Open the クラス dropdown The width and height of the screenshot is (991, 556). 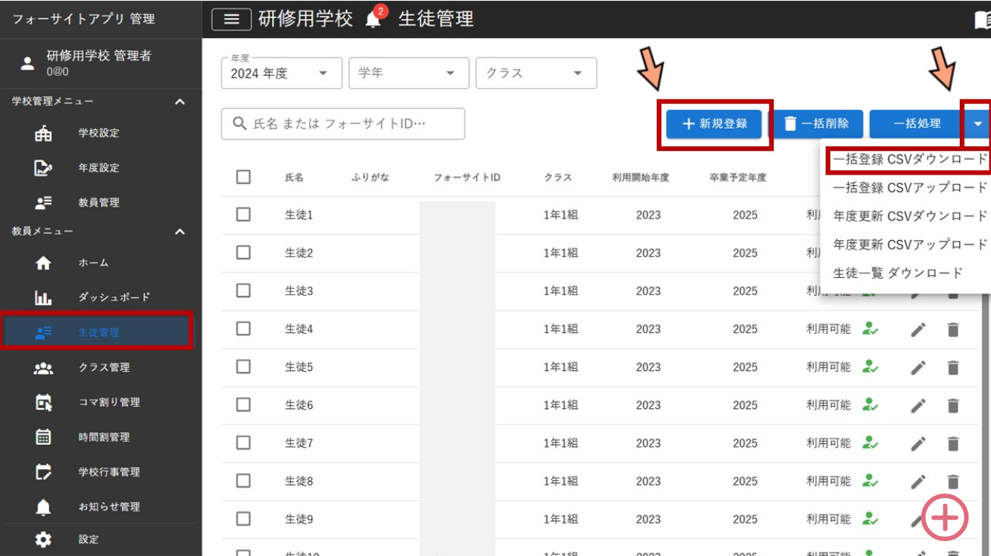coord(536,73)
